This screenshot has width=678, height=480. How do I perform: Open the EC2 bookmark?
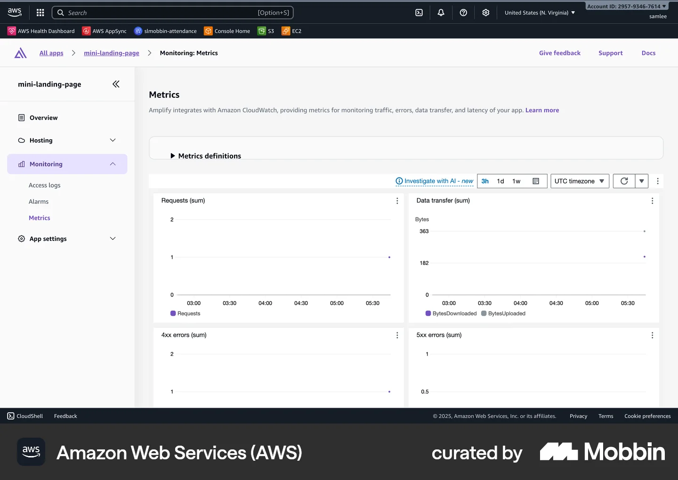[x=291, y=31]
